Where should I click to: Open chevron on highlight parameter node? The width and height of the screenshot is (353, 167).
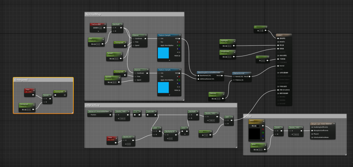point(234,41)
